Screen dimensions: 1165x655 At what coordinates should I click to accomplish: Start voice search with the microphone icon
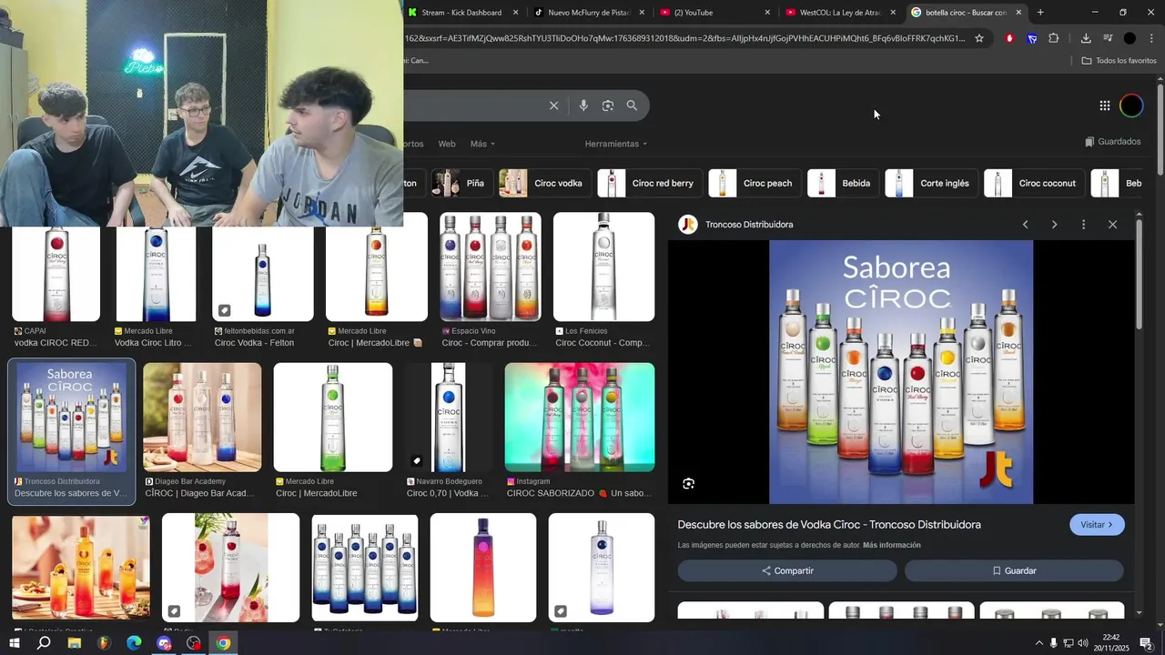coord(583,106)
